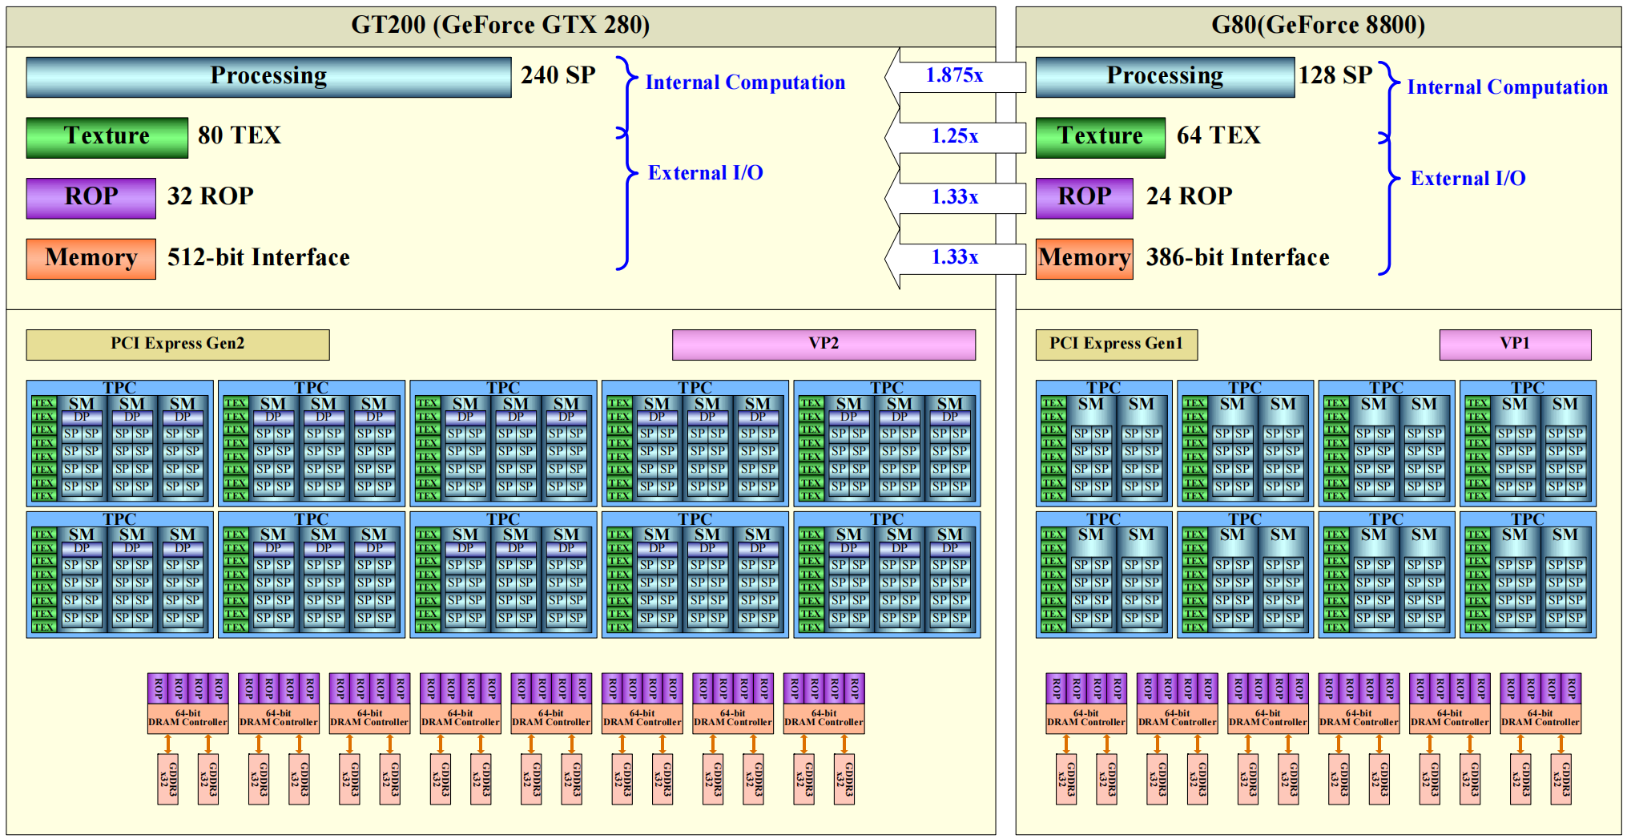Click the pink VP1 box
The width and height of the screenshot is (1627, 839).
click(1515, 345)
